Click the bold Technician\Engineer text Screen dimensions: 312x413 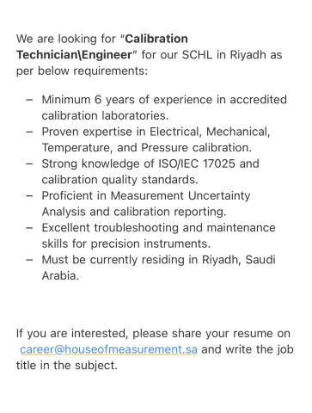click(x=75, y=55)
